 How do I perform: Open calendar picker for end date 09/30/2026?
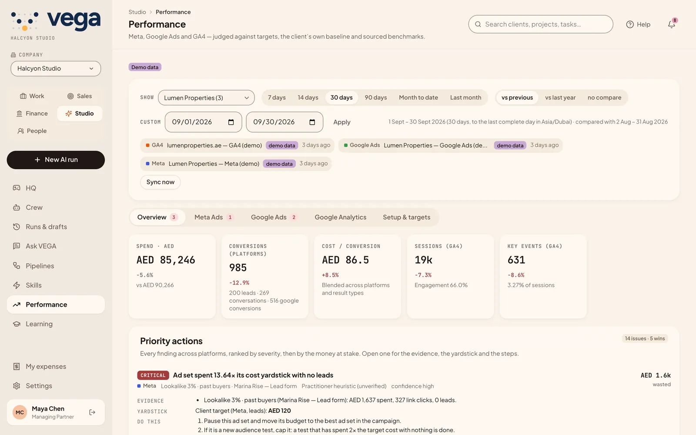(312, 122)
